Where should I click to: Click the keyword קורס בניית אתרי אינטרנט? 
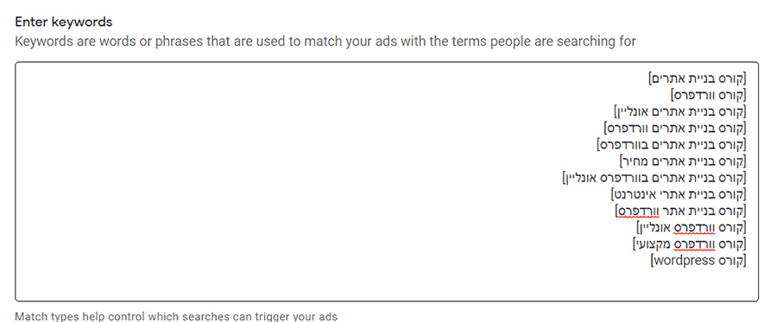(679, 194)
